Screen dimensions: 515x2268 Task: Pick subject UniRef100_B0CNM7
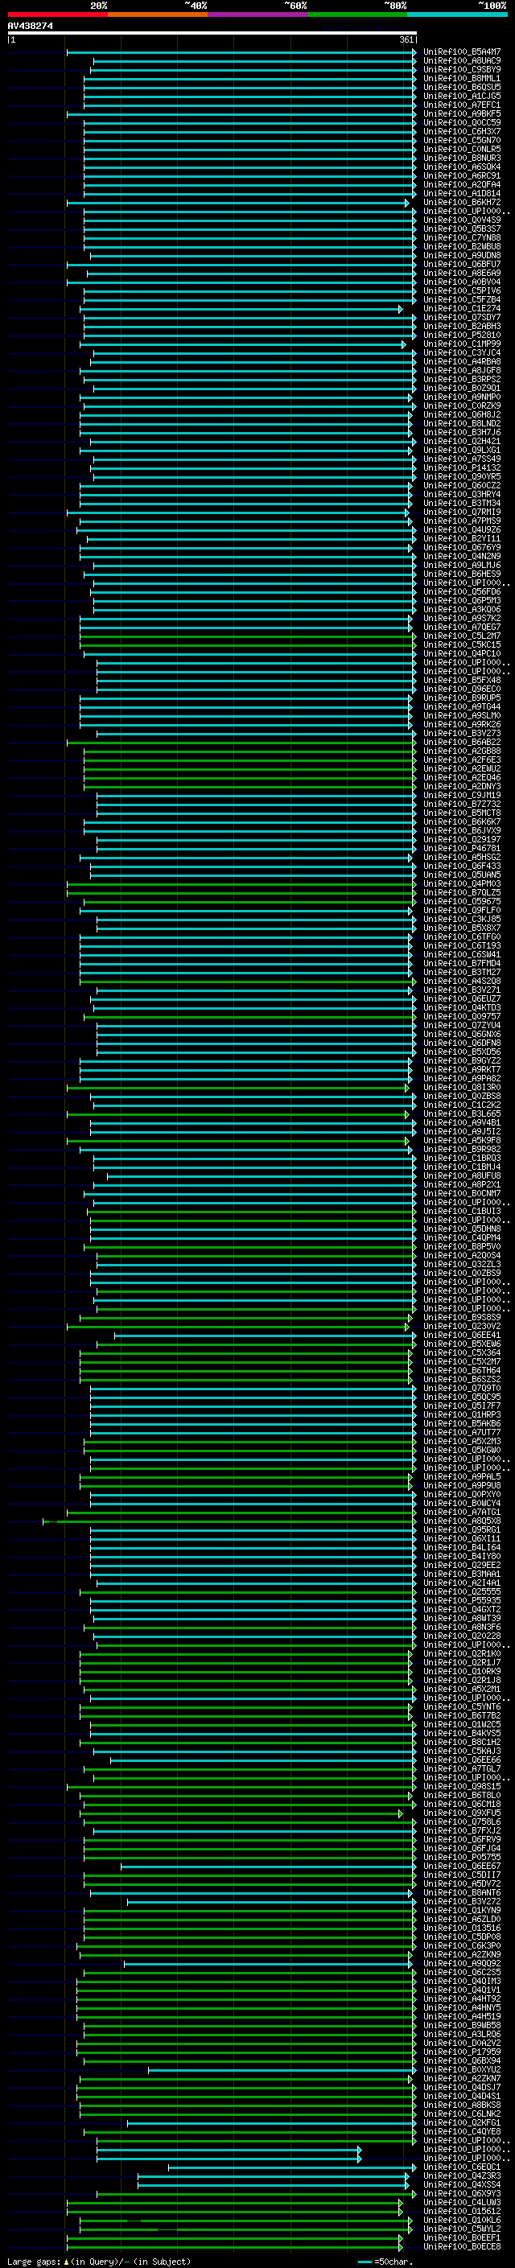pos(462,1193)
